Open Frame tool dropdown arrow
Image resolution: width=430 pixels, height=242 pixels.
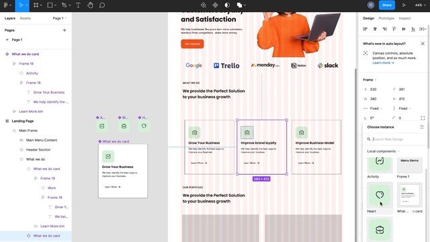pos(41,5)
